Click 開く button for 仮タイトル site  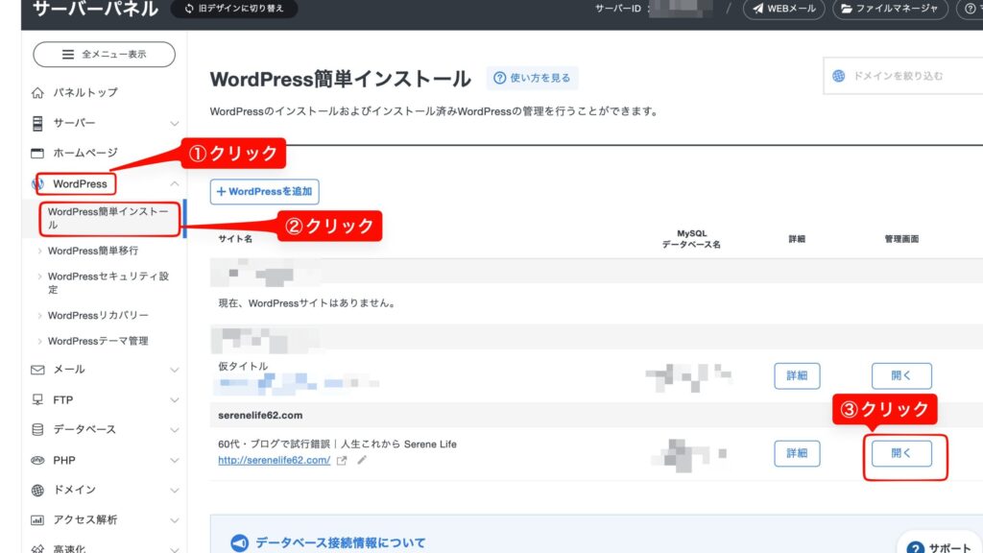click(x=901, y=376)
